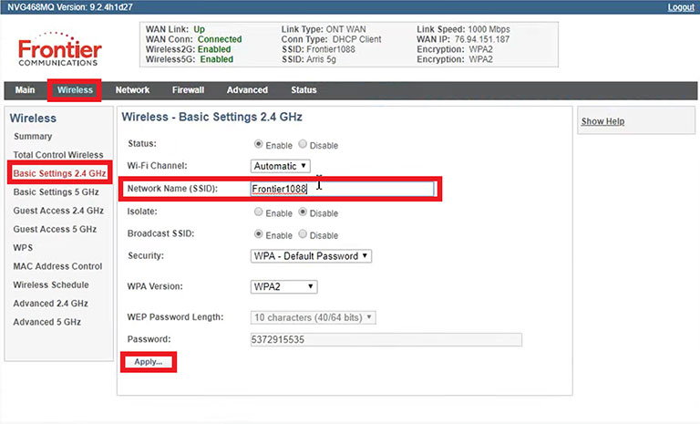The image size is (700, 424).
Task: Set Broadcast SSID to Disable
Action: coord(303,234)
